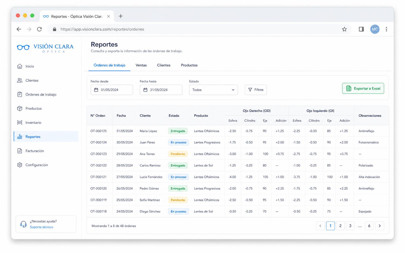Bookmark page with the star icon
This screenshot has width=405, height=253.
coord(344,29)
